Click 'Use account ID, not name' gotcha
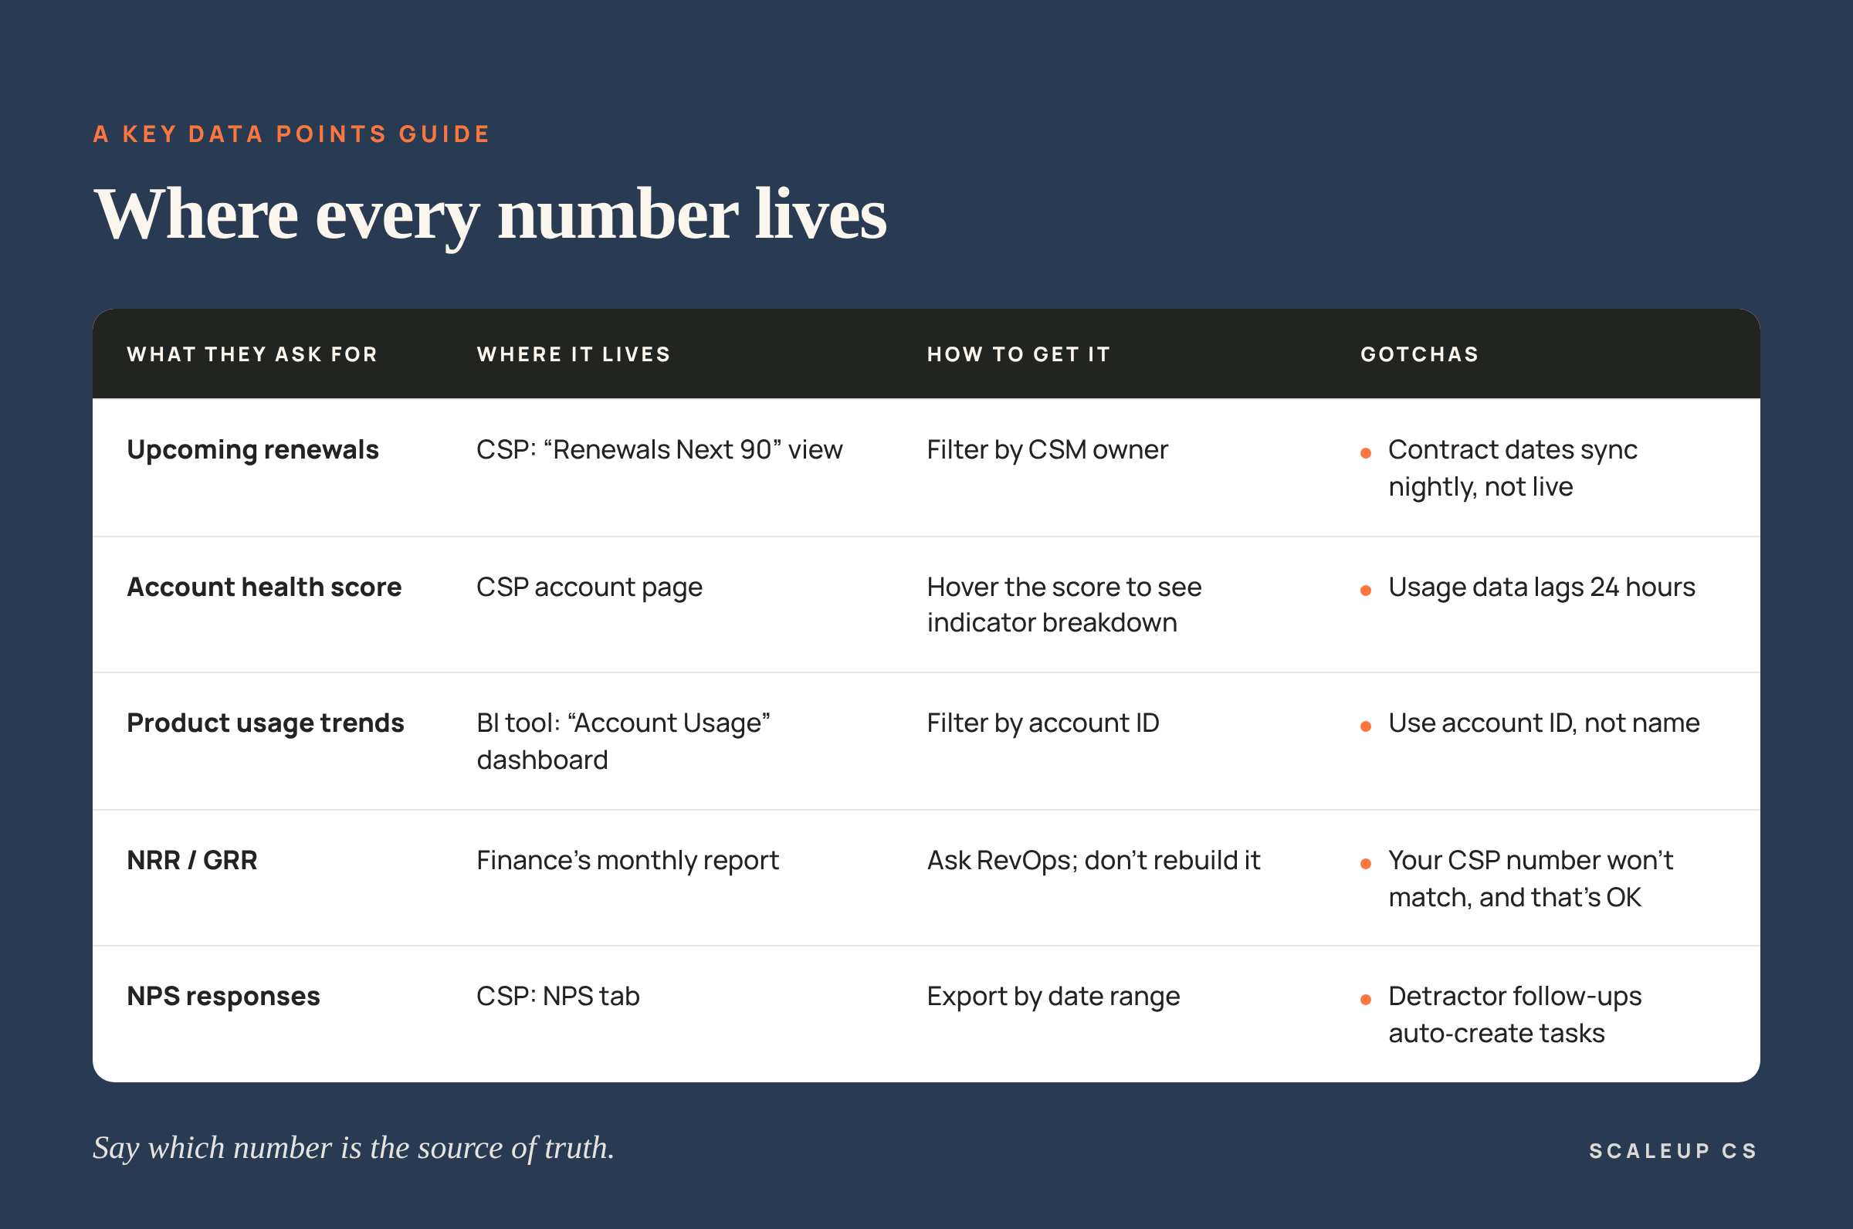 coord(1544,723)
